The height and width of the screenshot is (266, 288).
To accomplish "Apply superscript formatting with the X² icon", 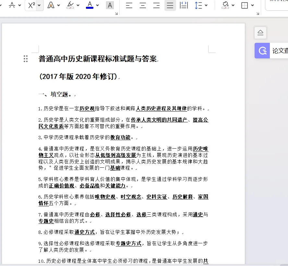I will coord(31,5).
